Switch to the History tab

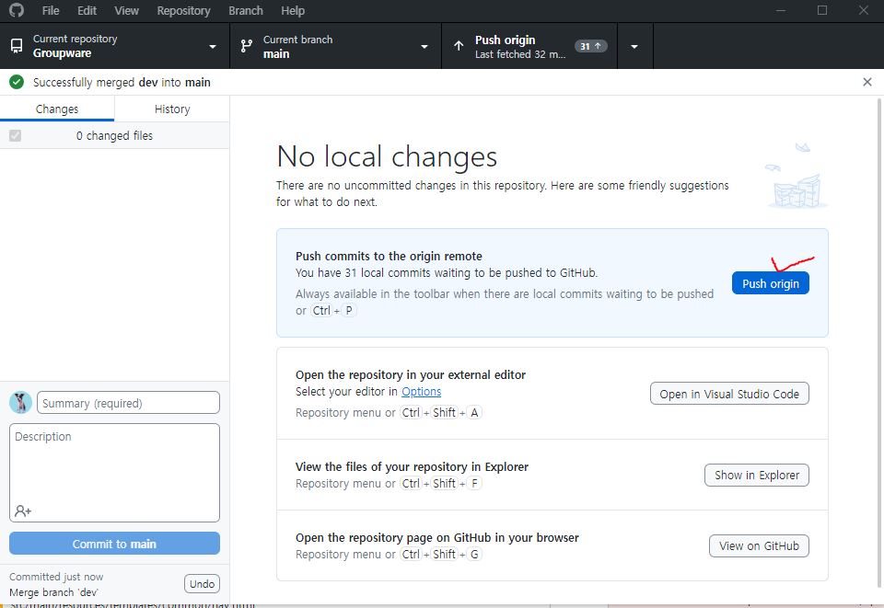(x=172, y=109)
